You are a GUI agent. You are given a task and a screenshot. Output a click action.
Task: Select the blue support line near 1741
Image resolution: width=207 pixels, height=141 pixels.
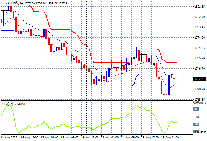(147, 74)
